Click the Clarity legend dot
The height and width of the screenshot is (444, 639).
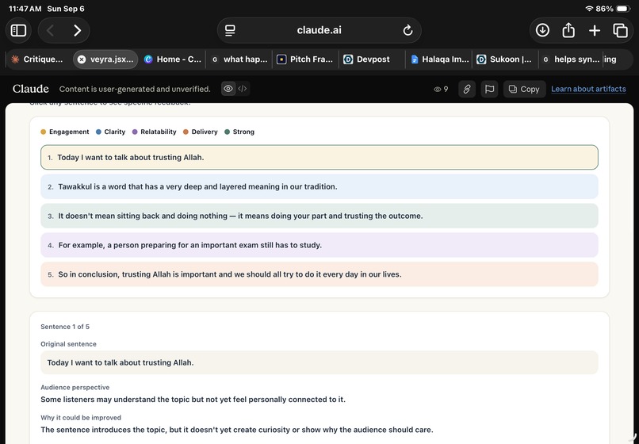[98, 132]
